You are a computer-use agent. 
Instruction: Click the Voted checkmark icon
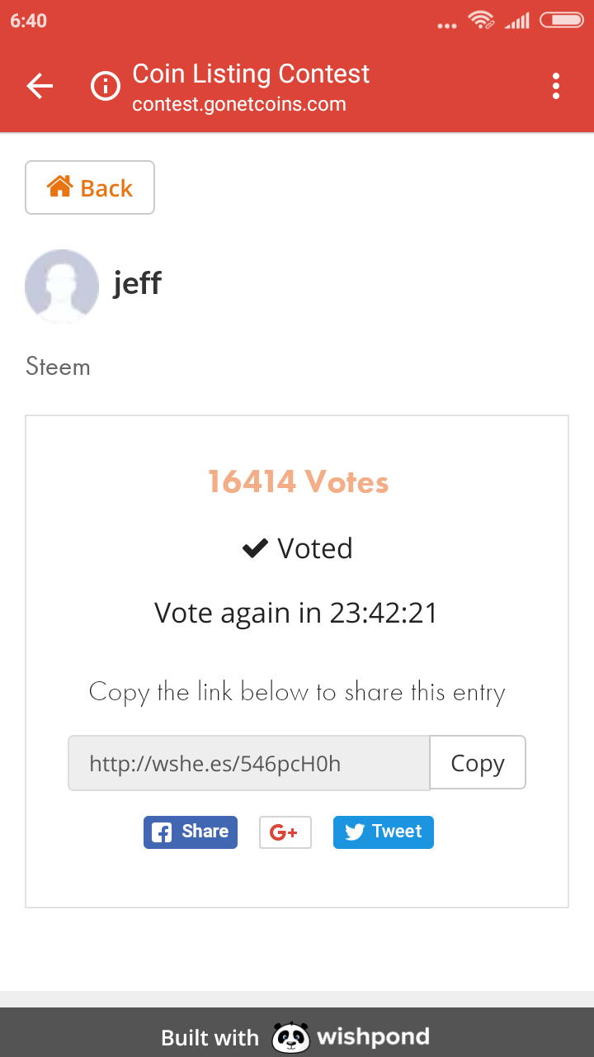tap(255, 548)
